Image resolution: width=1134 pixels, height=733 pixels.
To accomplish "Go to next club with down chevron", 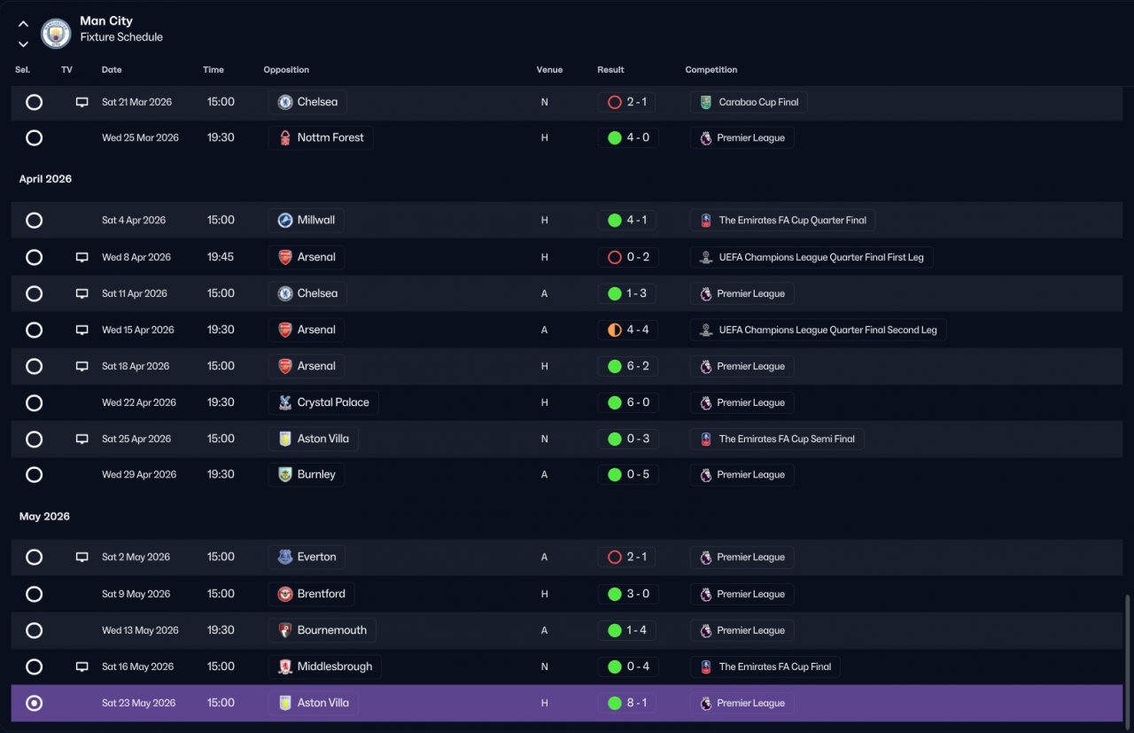I will click(23, 43).
